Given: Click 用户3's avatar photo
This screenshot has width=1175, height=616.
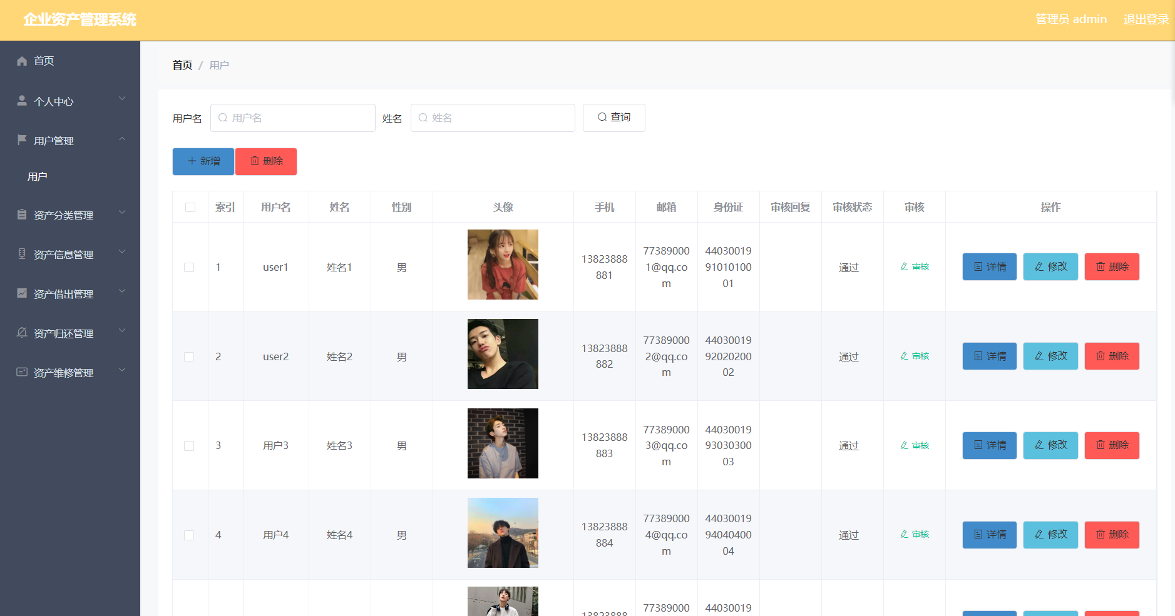Looking at the screenshot, I should click(x=503, y=443).
